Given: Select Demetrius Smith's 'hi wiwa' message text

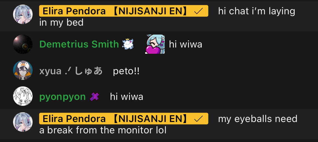Looking at the screenshot, I should [186, 44].
